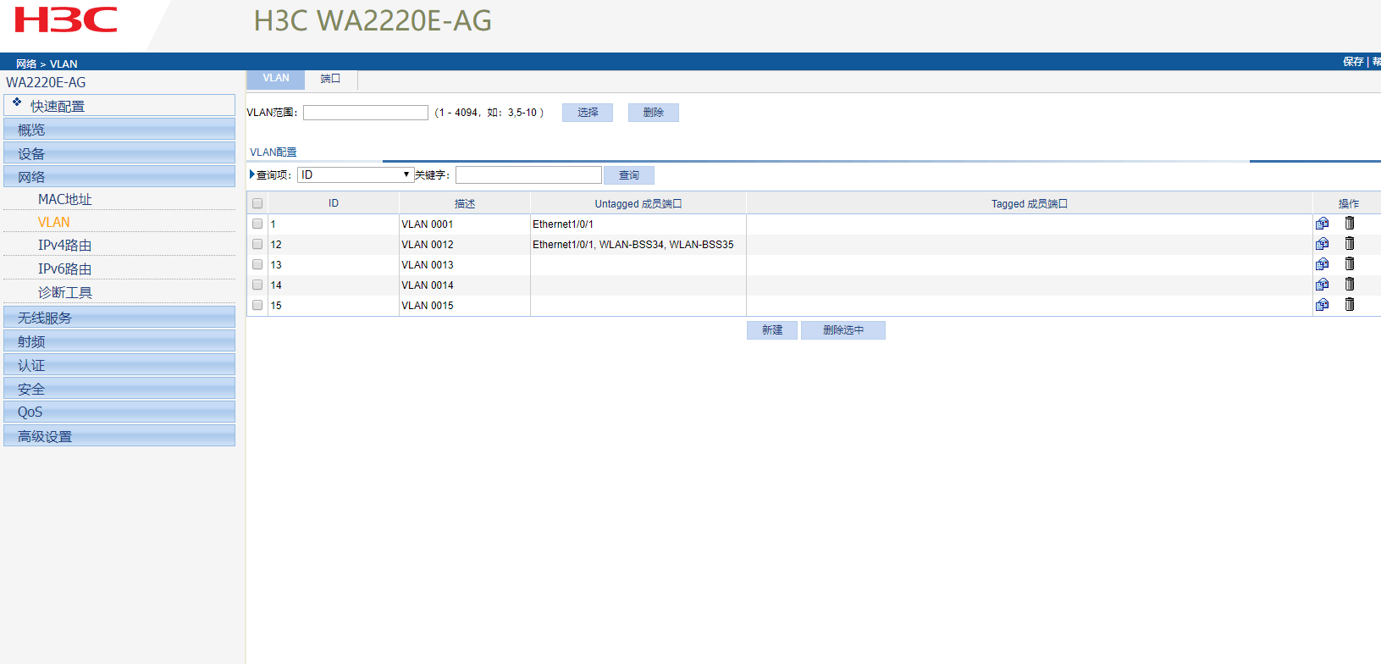Select VLAN in the network submenu
The image size is (1381, 664).
tap(54, 222)
